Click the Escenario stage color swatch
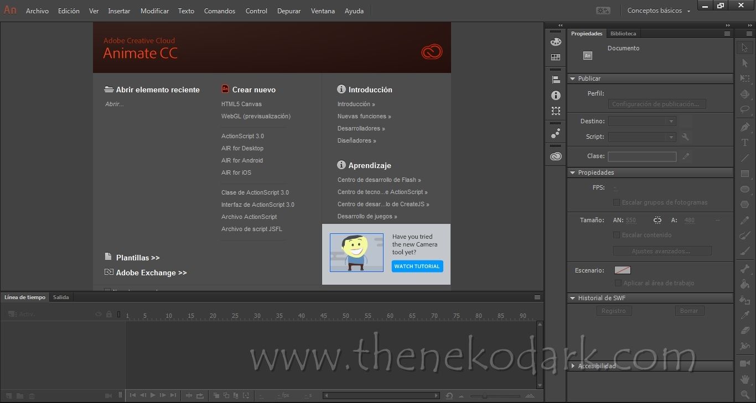The height and width of the screenshot is (403, 756). (623, 270)
